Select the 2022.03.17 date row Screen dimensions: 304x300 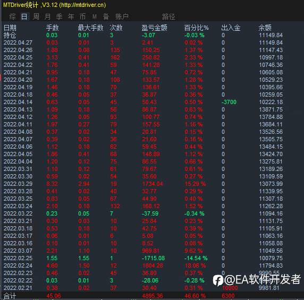143,236
